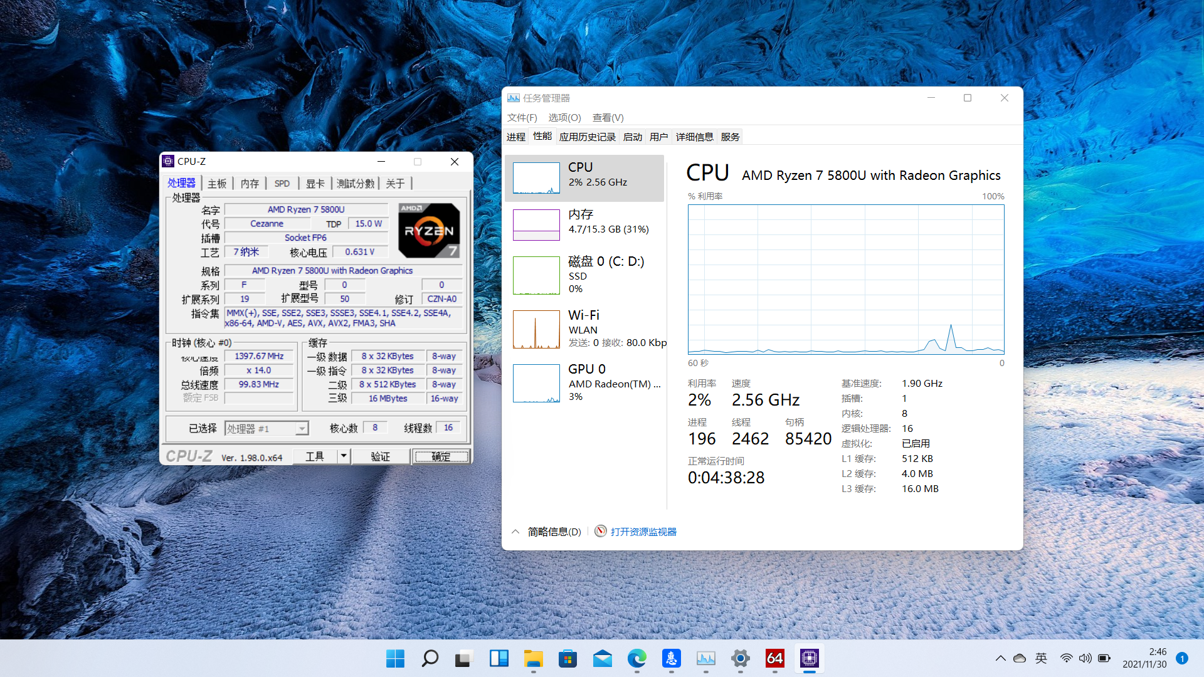Switch to the Users tab
Screen dimensions: 1204x677
pyautogui.click(x=659, y=137)
